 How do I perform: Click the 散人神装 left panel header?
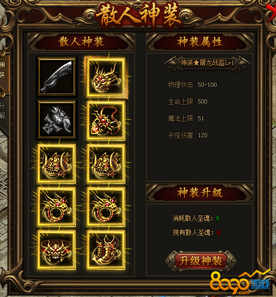(x=81, y=42)
